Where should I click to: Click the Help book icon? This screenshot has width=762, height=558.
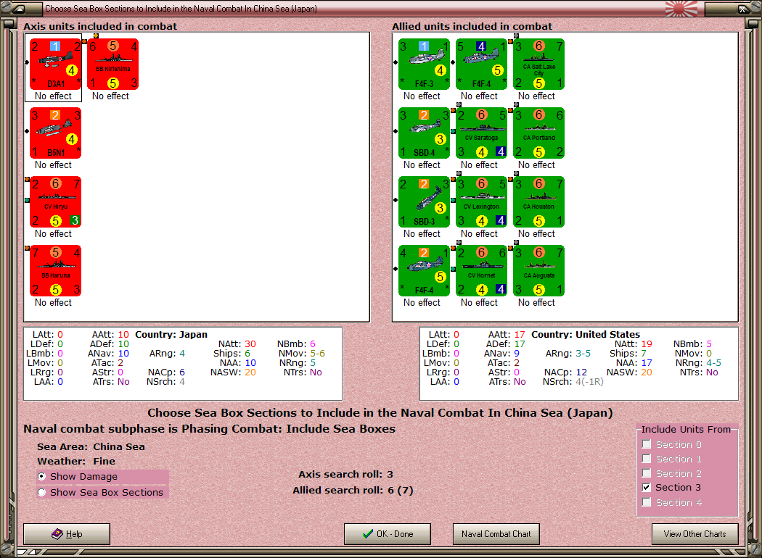[57, 534]
